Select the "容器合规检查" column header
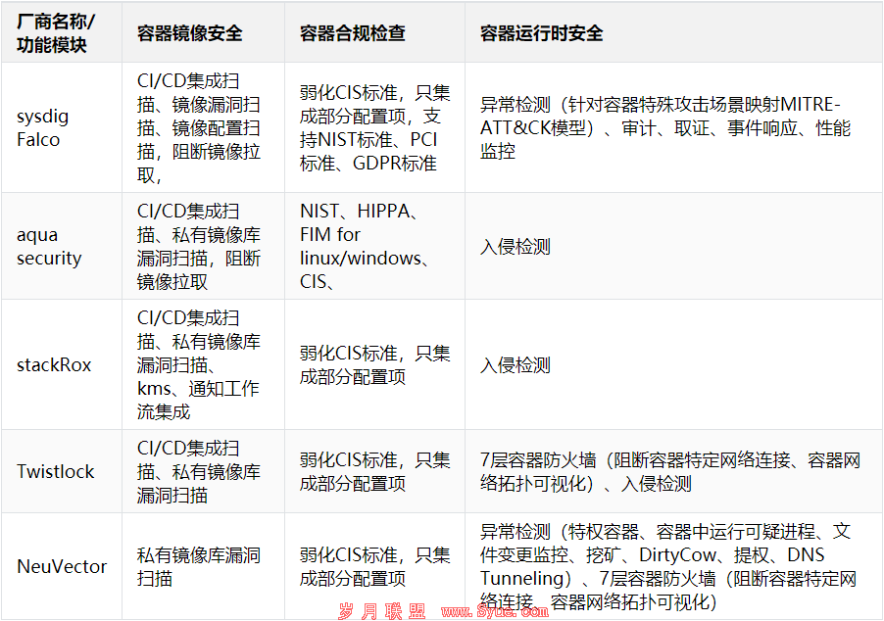Viewport: 884px width, 621px height. tap(375, 32)
